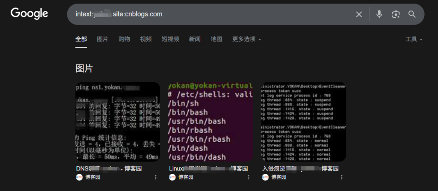Select the 全部 tab
Viewport: 438px width, 191px height.
81,39
